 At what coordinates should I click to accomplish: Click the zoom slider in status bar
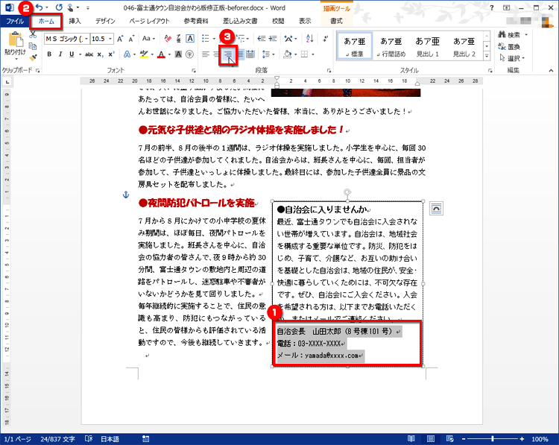(492, 439)
